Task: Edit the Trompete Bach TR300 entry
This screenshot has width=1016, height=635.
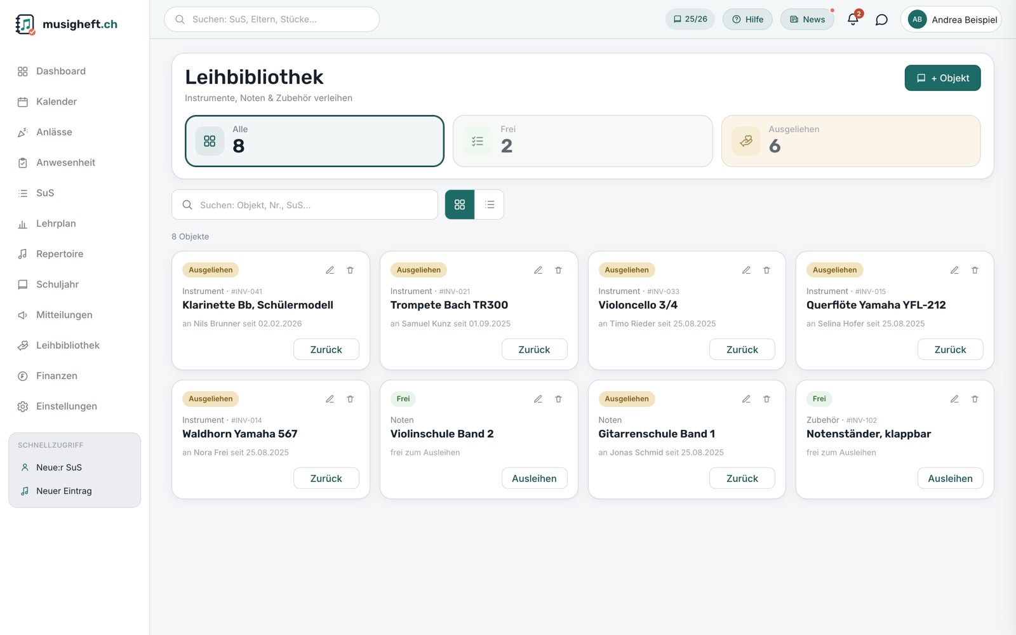Action: tap(538, 270)
